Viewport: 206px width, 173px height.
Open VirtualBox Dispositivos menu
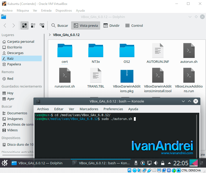click(64, 11)
